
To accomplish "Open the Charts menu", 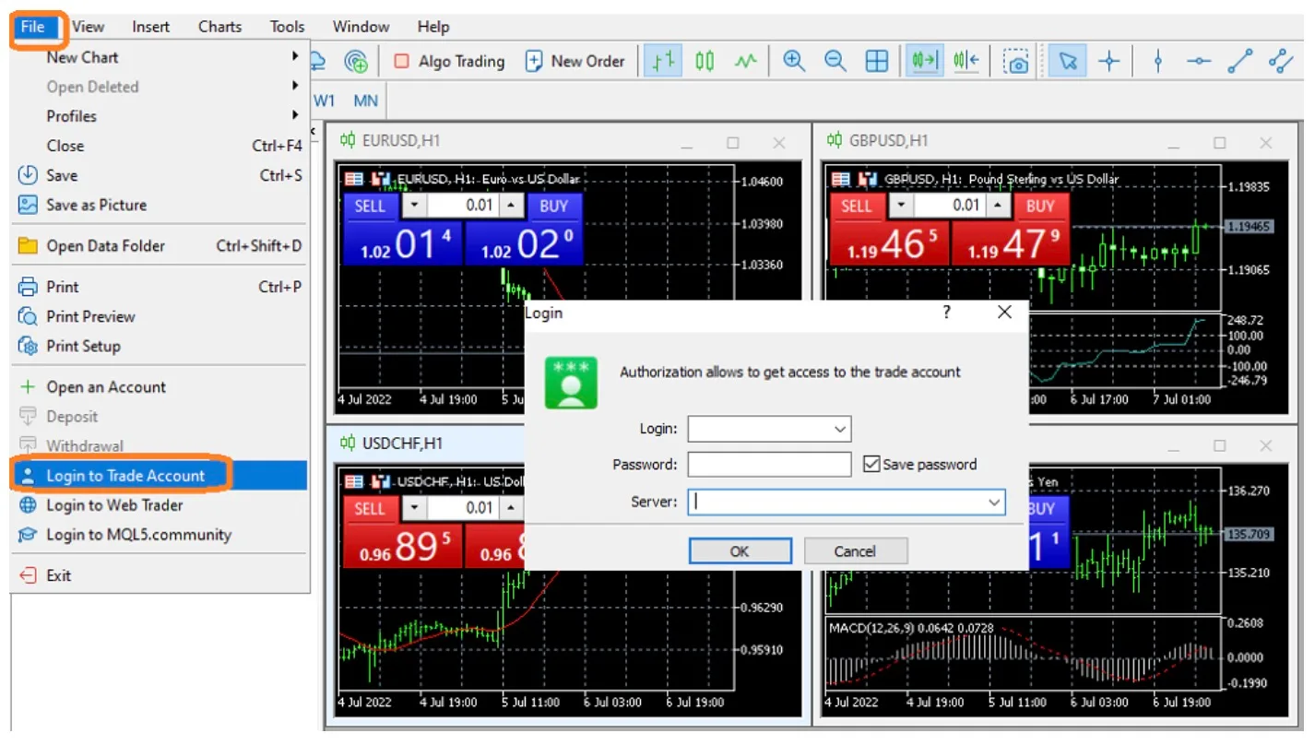I will pos(219,27).
